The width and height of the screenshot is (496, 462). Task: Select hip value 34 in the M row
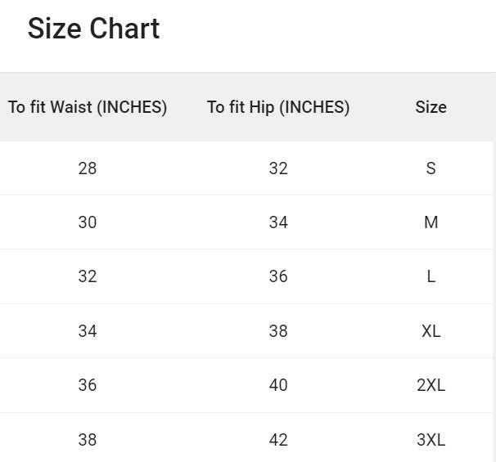pyautogui.click(x=278, y=222)
